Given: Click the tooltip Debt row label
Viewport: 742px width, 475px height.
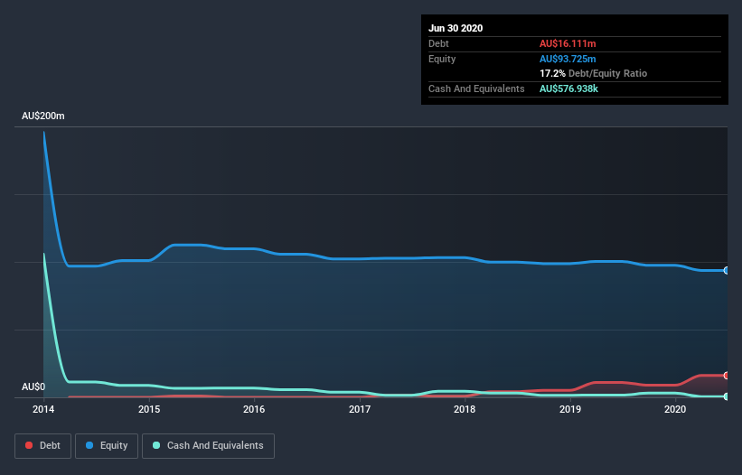Looking at the screenshot, I should point(438,43).
